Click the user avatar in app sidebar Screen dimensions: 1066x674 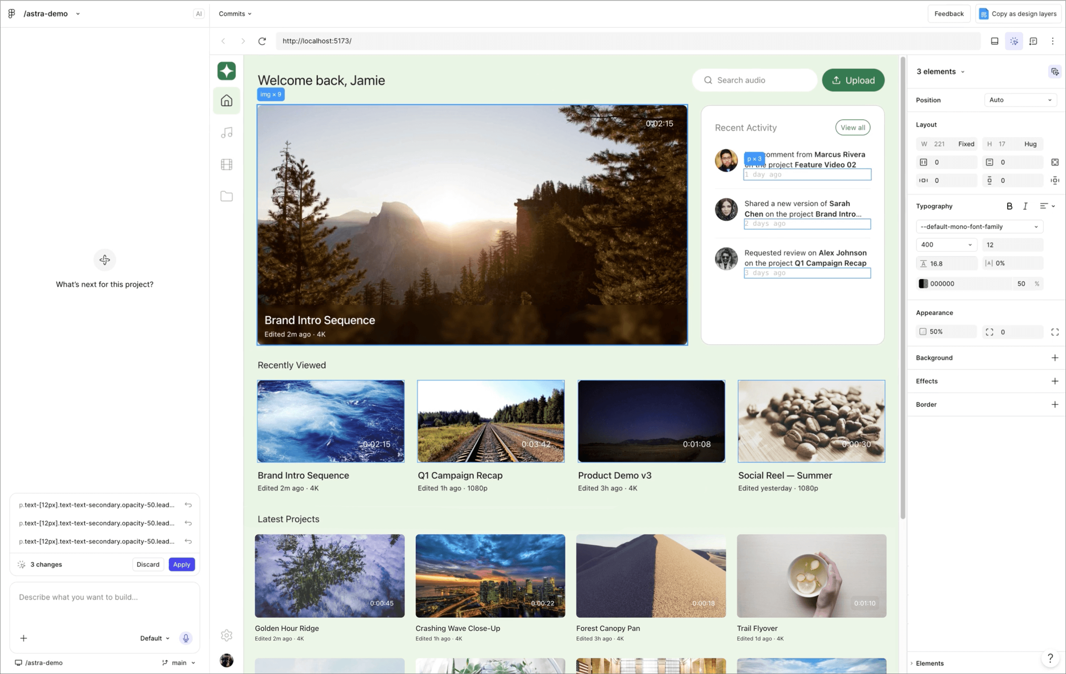click(227, 660)
